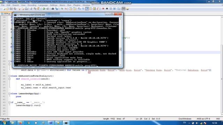The height and width of the screenshot is (125, 223).
Task: Toggle the highlighted indent guide button
Action: (x=87, y=9)
